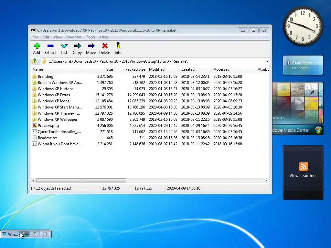
Task: Select the Windows XP Start Menu... row
Action: tap(137, 107)
